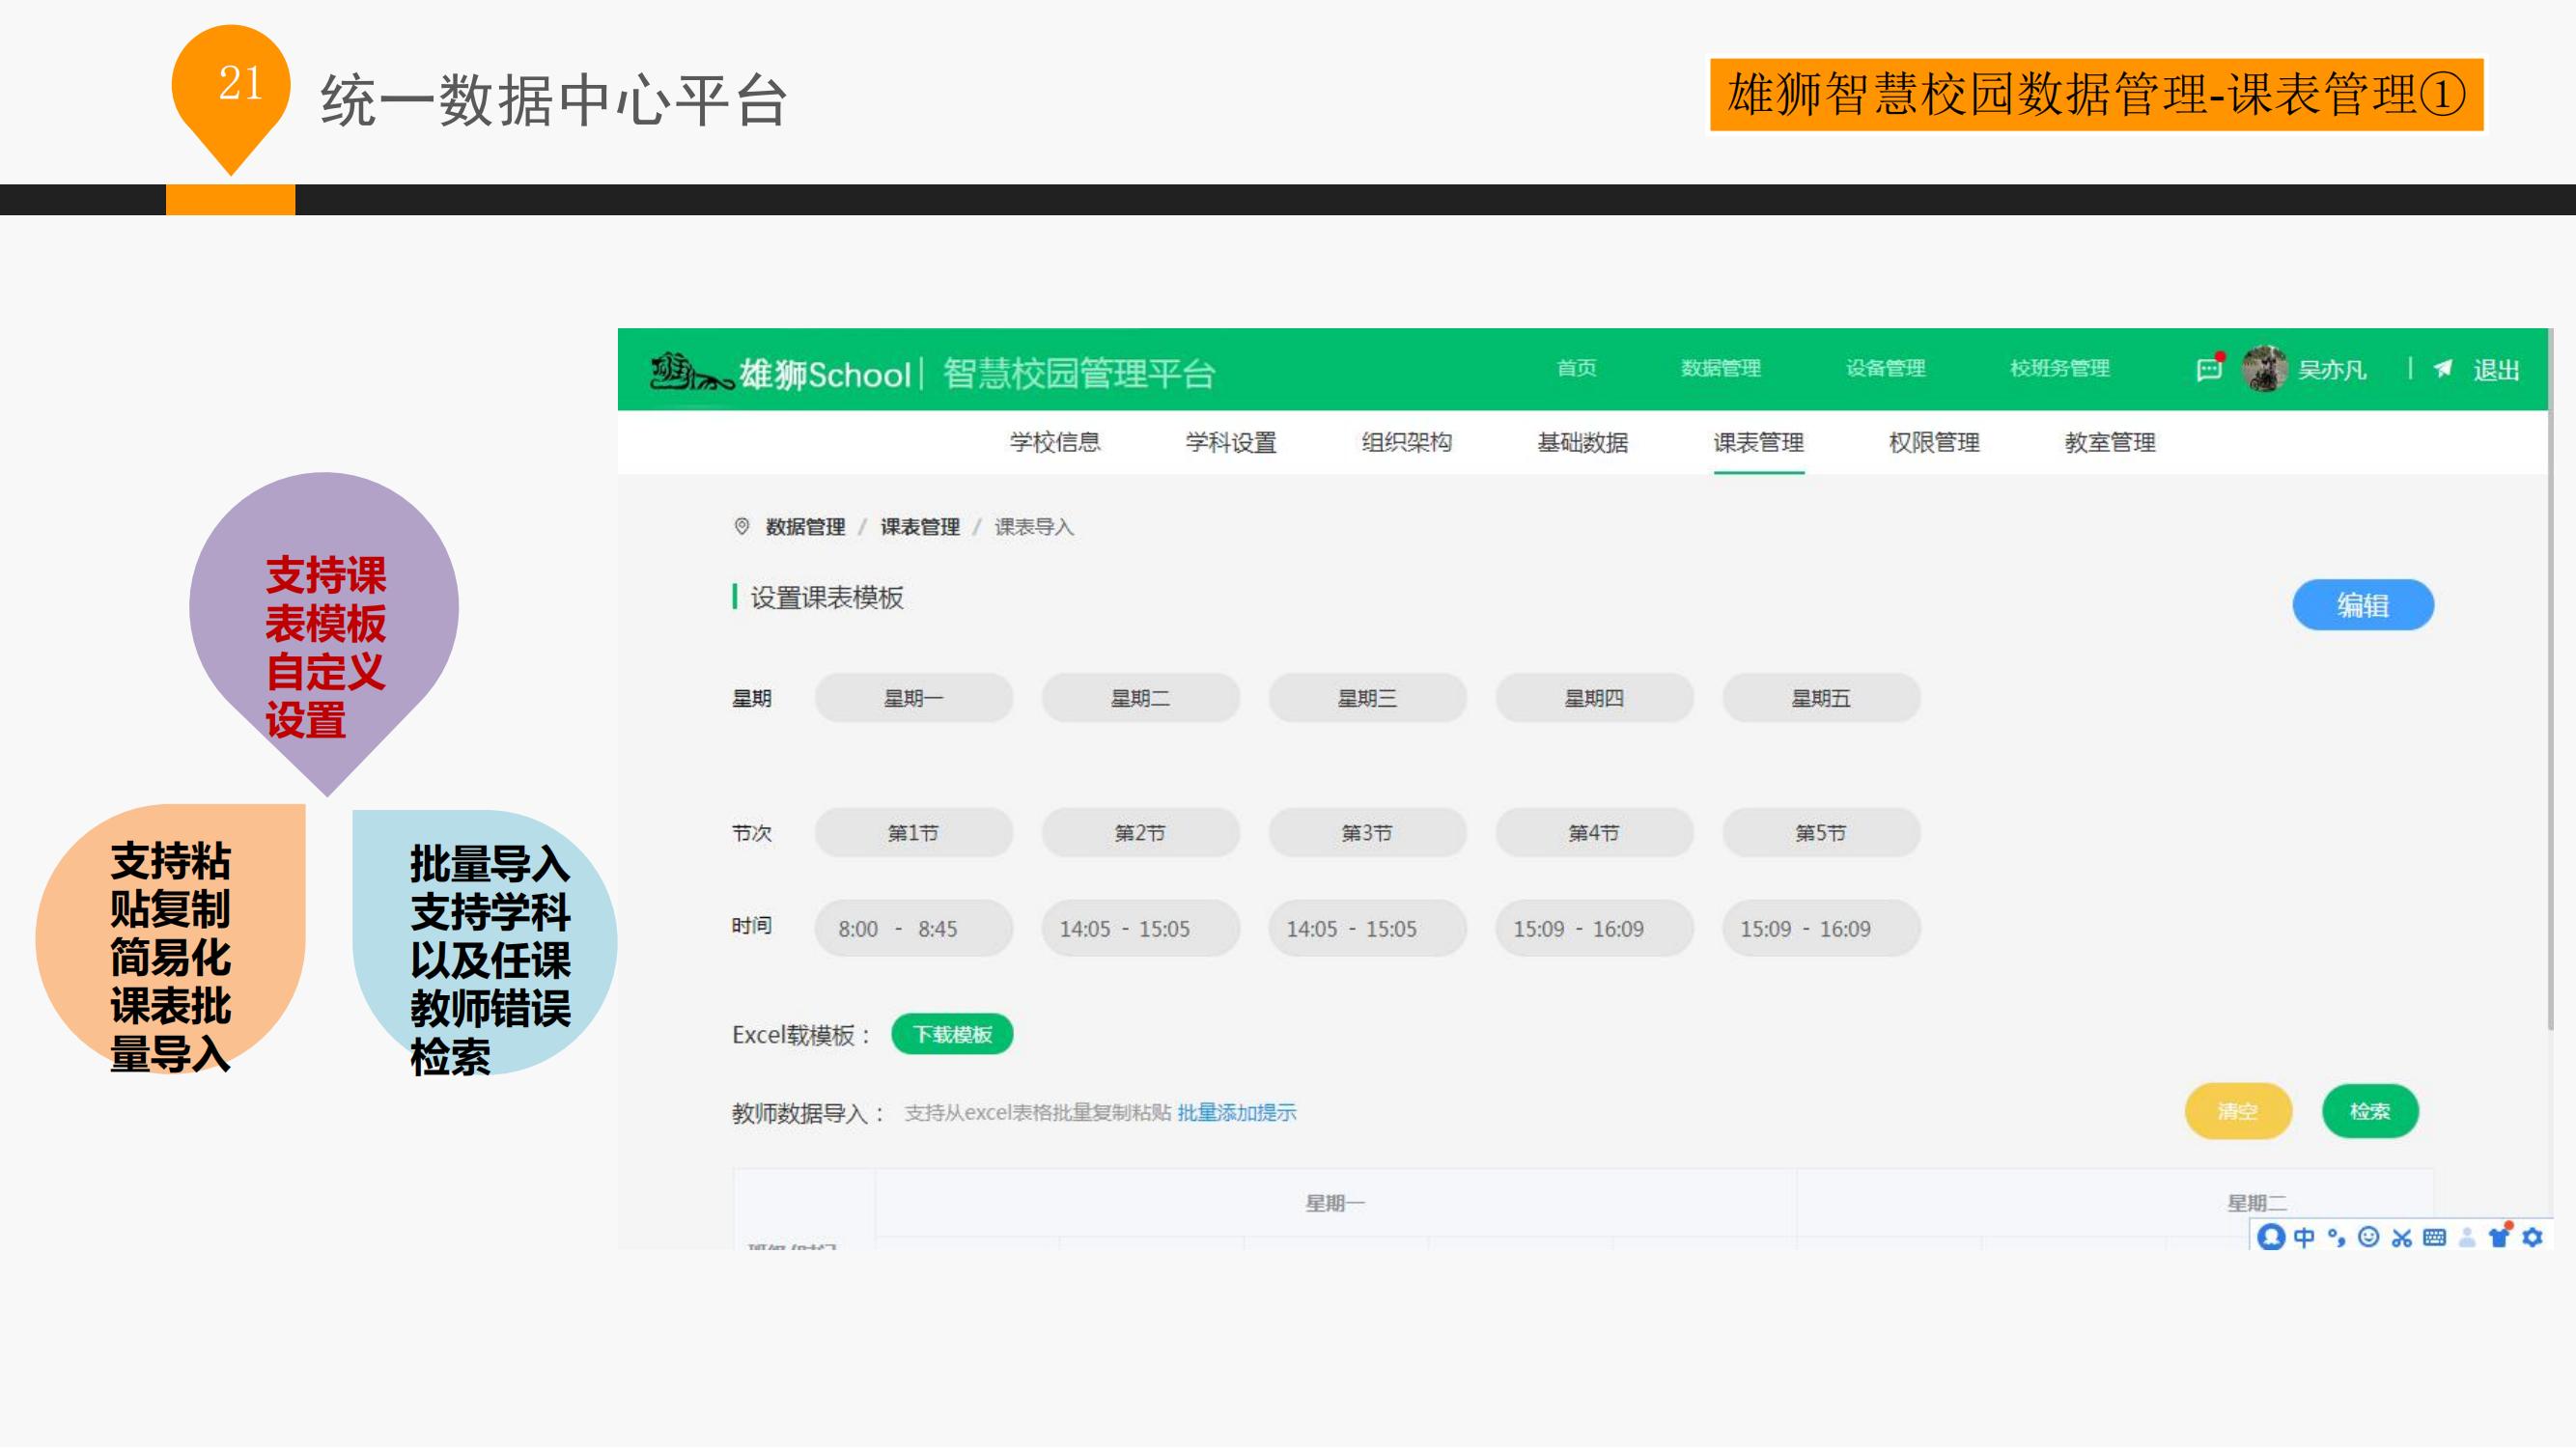Click the page's vertical scrollbar
Image resolution: width=2576 pixels, height=1448 pixels.
pos(2551,680)
